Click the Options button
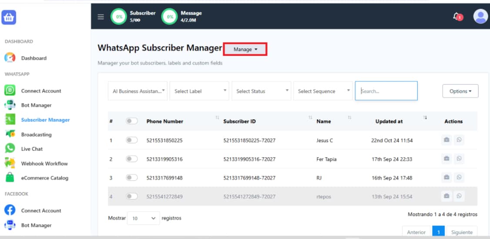This screenshot has height=239, width=490. click(460, 91)
